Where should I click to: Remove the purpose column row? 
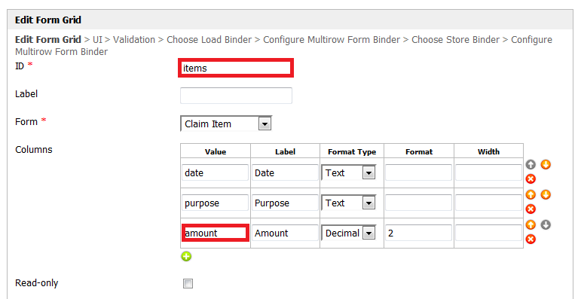[x=530, y=209]
